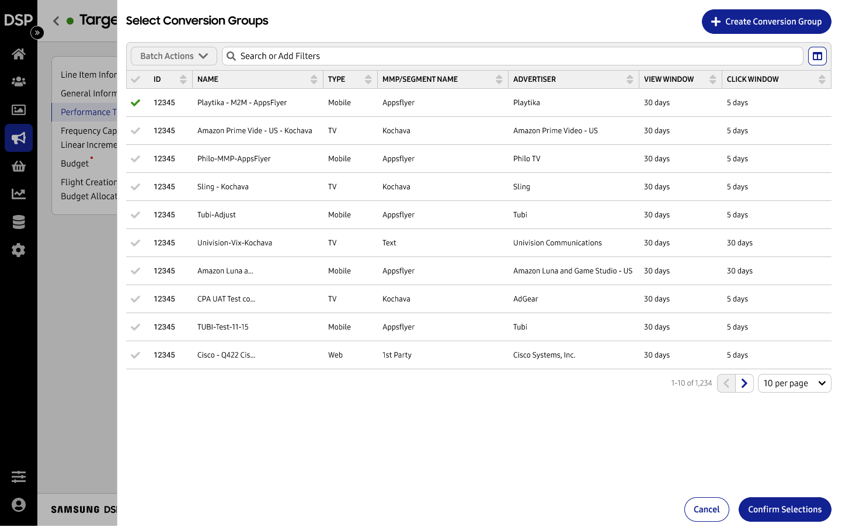This screenshot has width=842, height=527.
Task: Toggle the column layout view icon
Action: [817, 56]
